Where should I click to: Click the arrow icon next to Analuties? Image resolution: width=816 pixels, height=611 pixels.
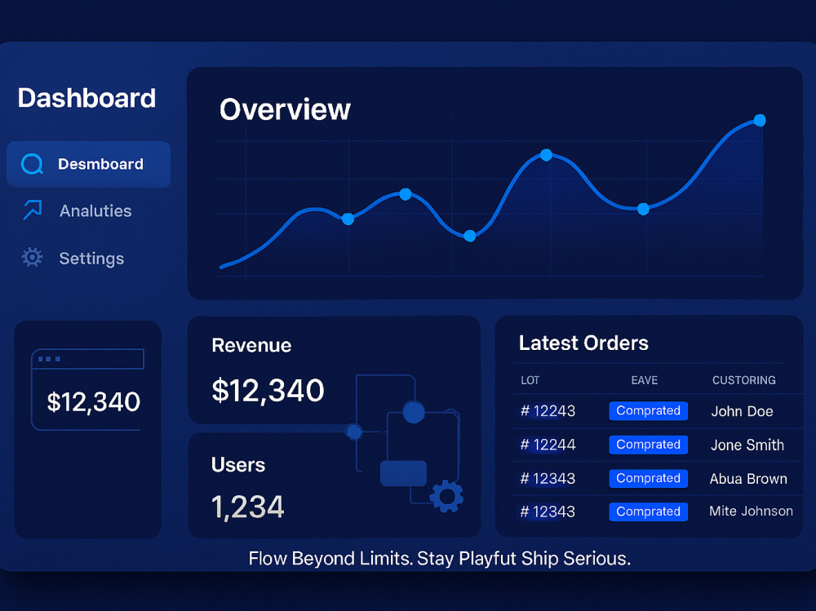(33, 210)
